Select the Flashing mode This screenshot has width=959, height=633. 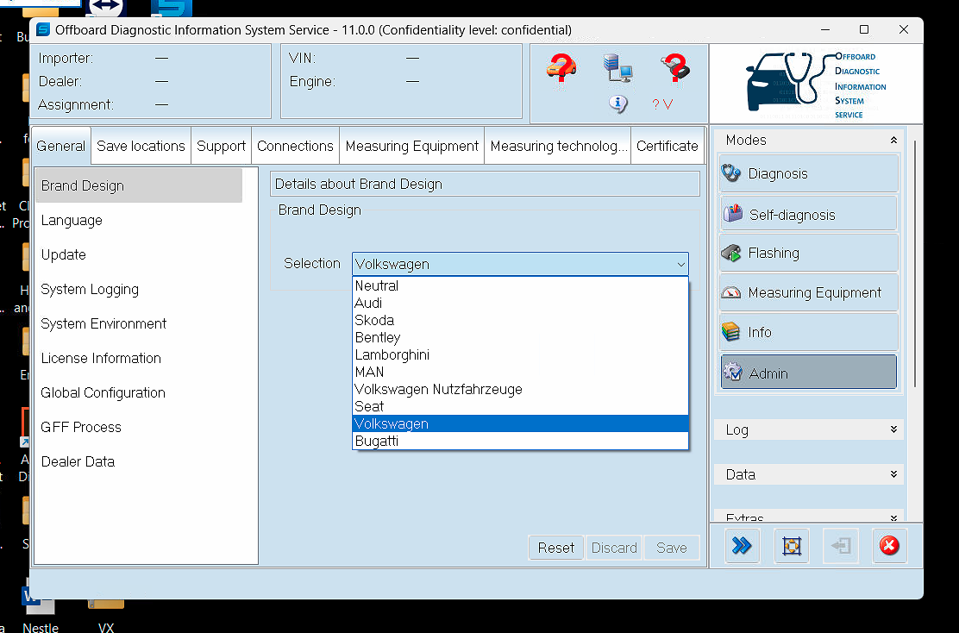click(807, 253)
